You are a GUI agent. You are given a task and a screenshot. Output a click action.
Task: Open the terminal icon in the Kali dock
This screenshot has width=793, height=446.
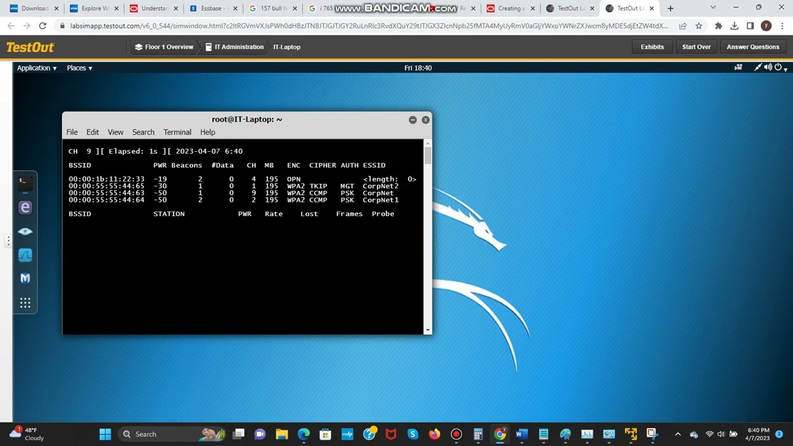[x=25, y=183]
